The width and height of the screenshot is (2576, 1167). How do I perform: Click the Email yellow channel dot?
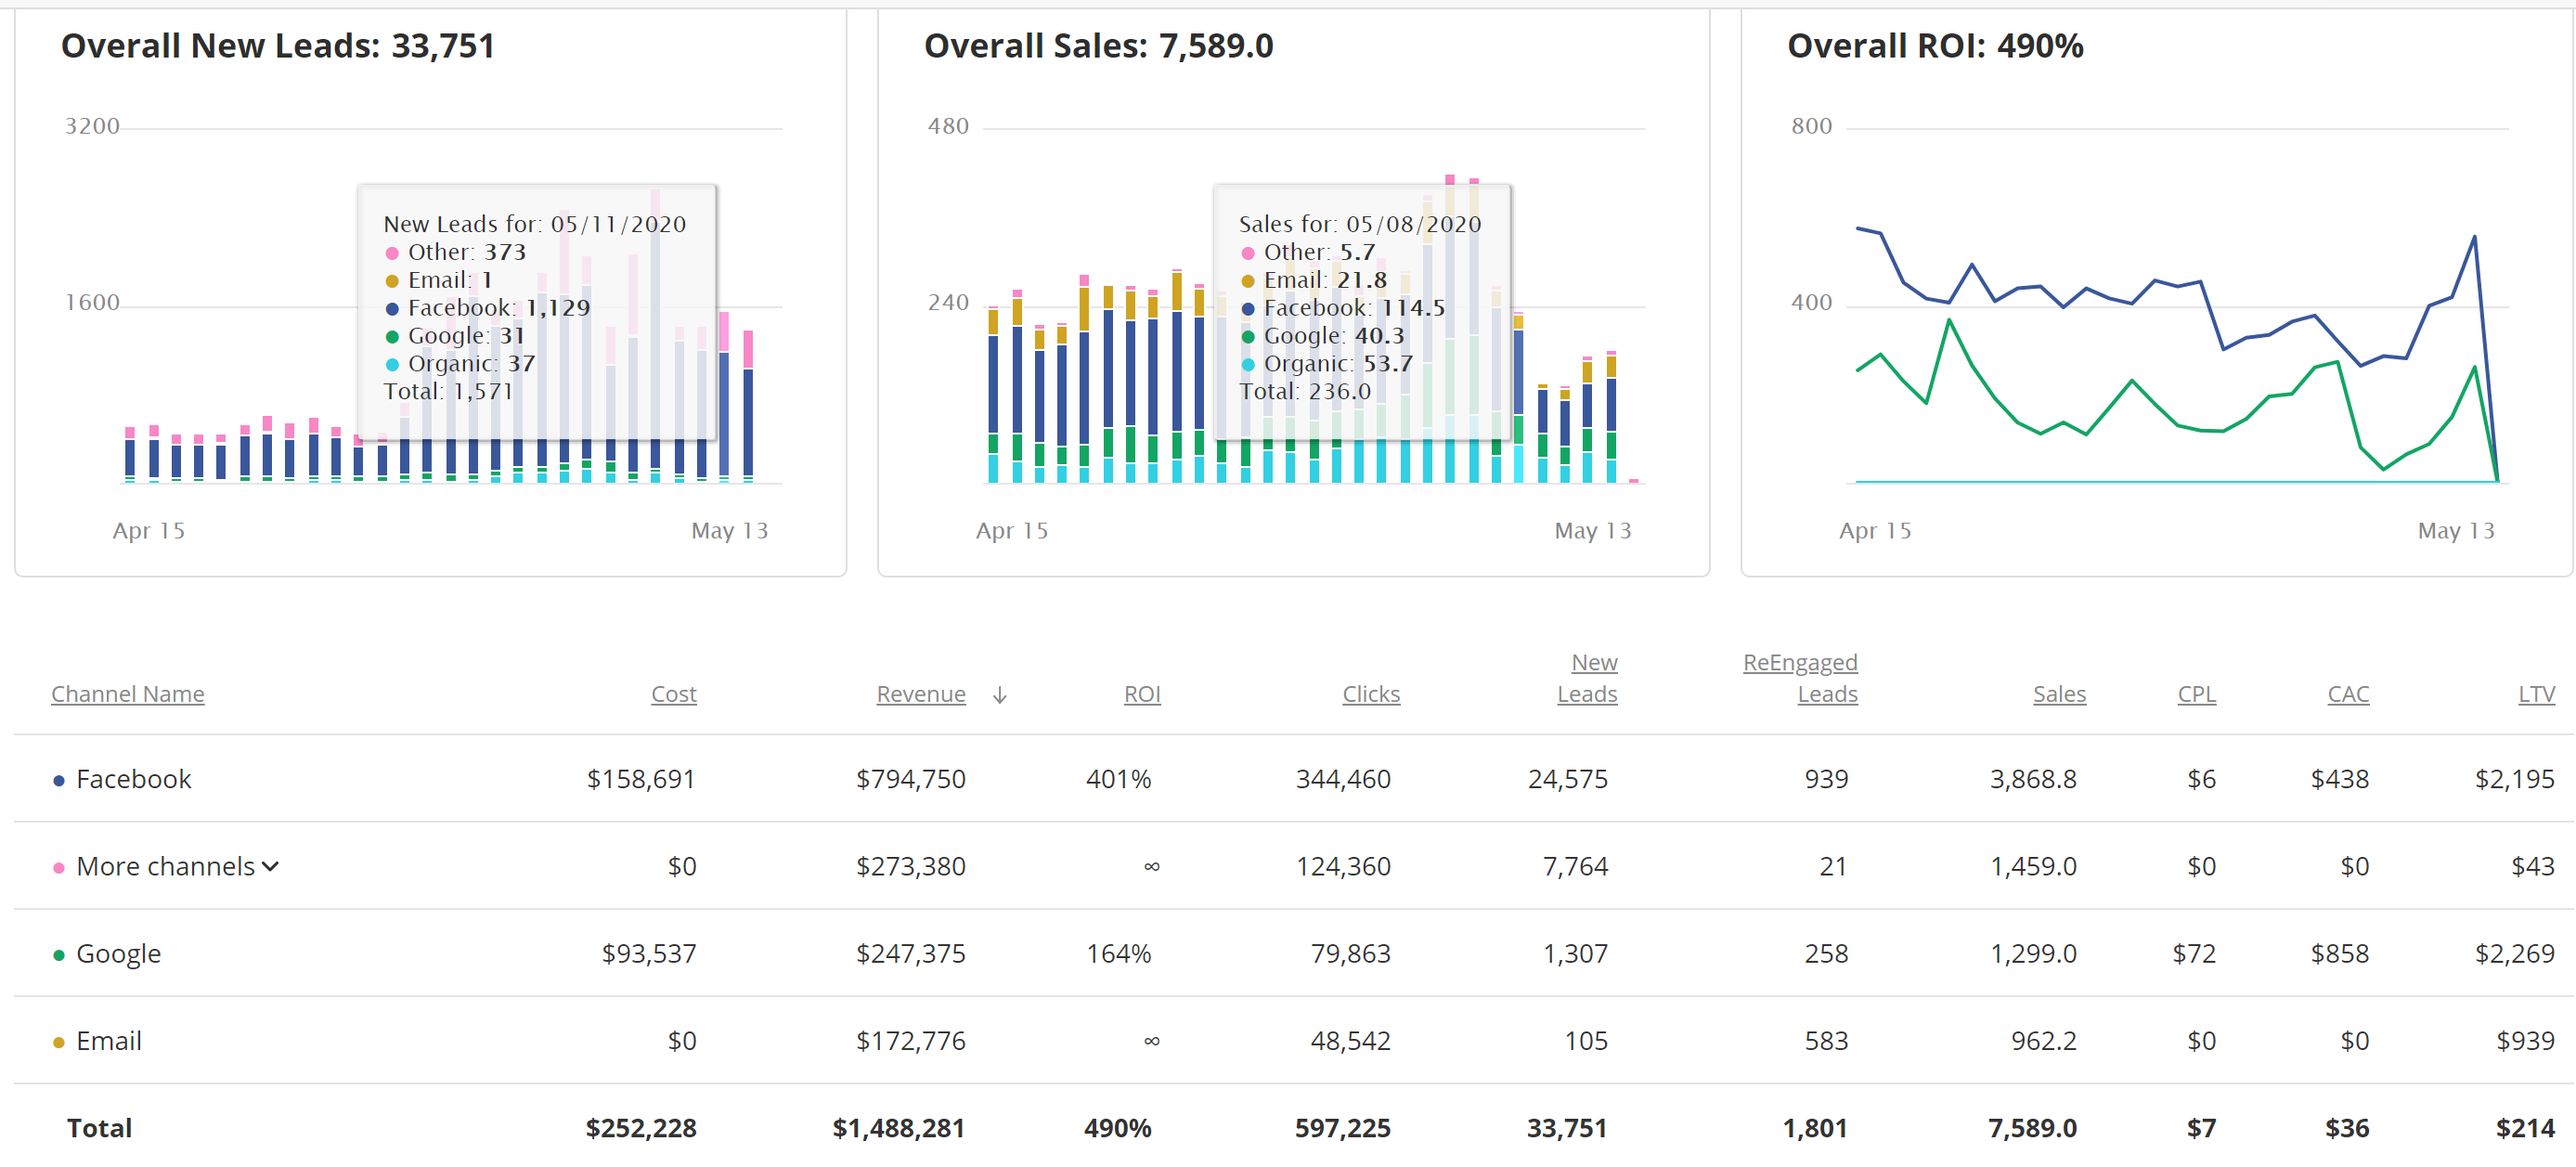(x=59, y=1042)
